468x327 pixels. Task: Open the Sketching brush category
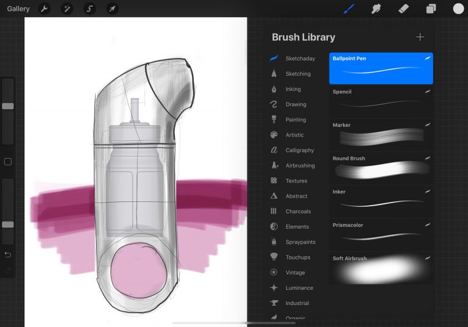297,74
